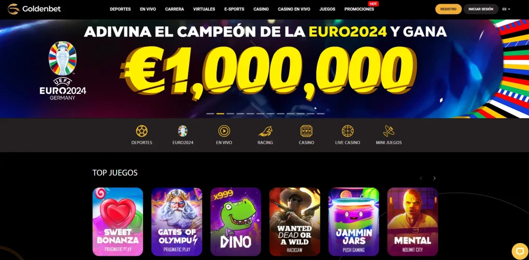Go to the Promociones menu item
The height and width of the screenshot is (260, 529).
pyautogui.click(x=359, y=9)
